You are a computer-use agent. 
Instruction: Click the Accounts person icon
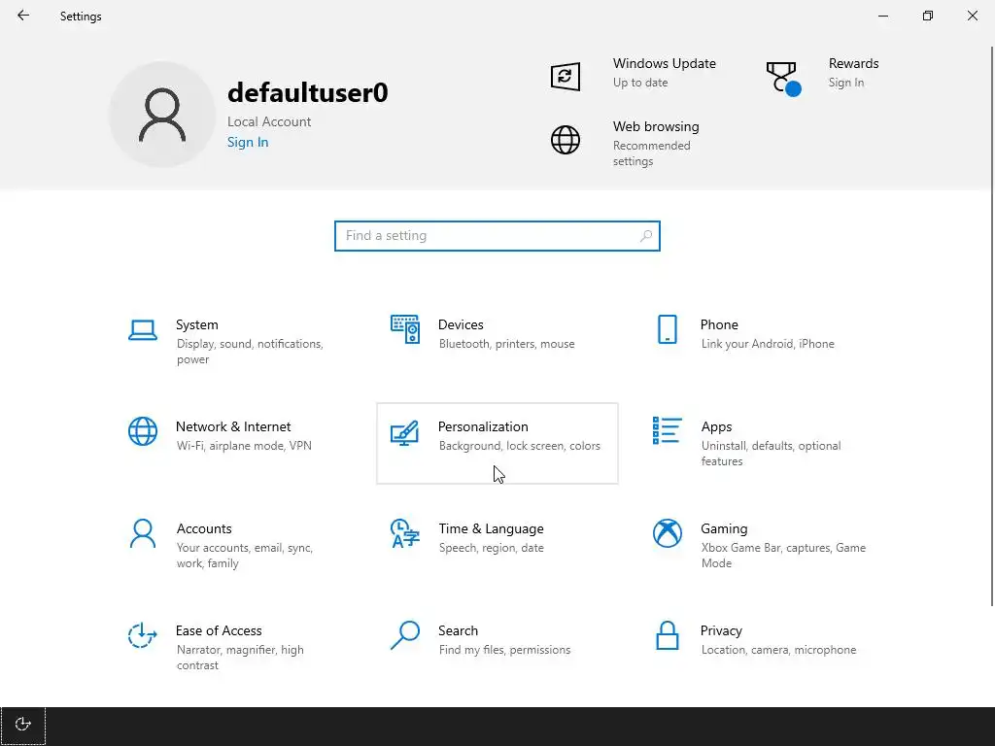tap(143, 533)
